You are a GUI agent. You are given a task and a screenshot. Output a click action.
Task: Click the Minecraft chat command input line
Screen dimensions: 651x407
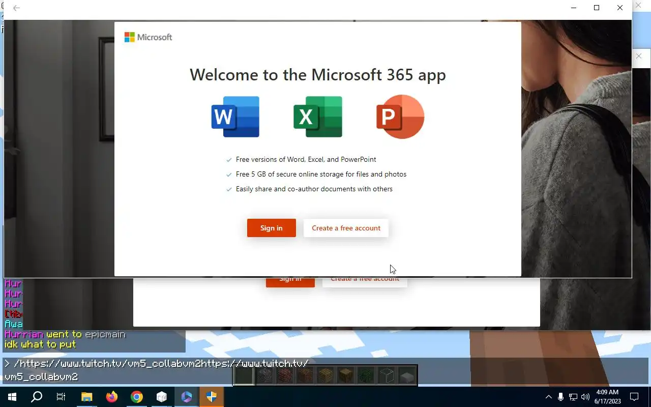click(325, 370)
